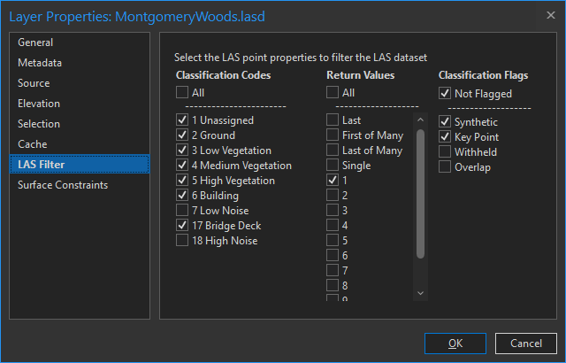The height and width of the screenshot is (363, 566).
Task: Toggle 17 Bridge Deck classification
Action: [x=182, y=226]
